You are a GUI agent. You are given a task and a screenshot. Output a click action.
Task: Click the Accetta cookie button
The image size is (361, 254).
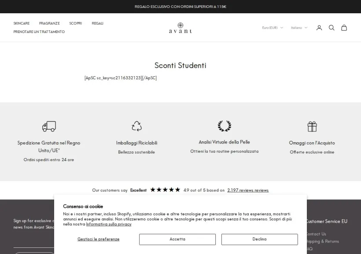177,239
